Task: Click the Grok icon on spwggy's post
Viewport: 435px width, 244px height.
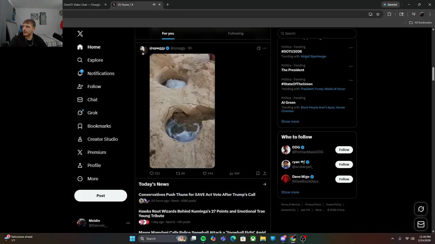Action: coord(259,48)
